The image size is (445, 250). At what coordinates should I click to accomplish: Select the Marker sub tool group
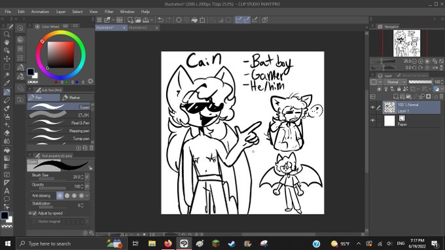75,98
